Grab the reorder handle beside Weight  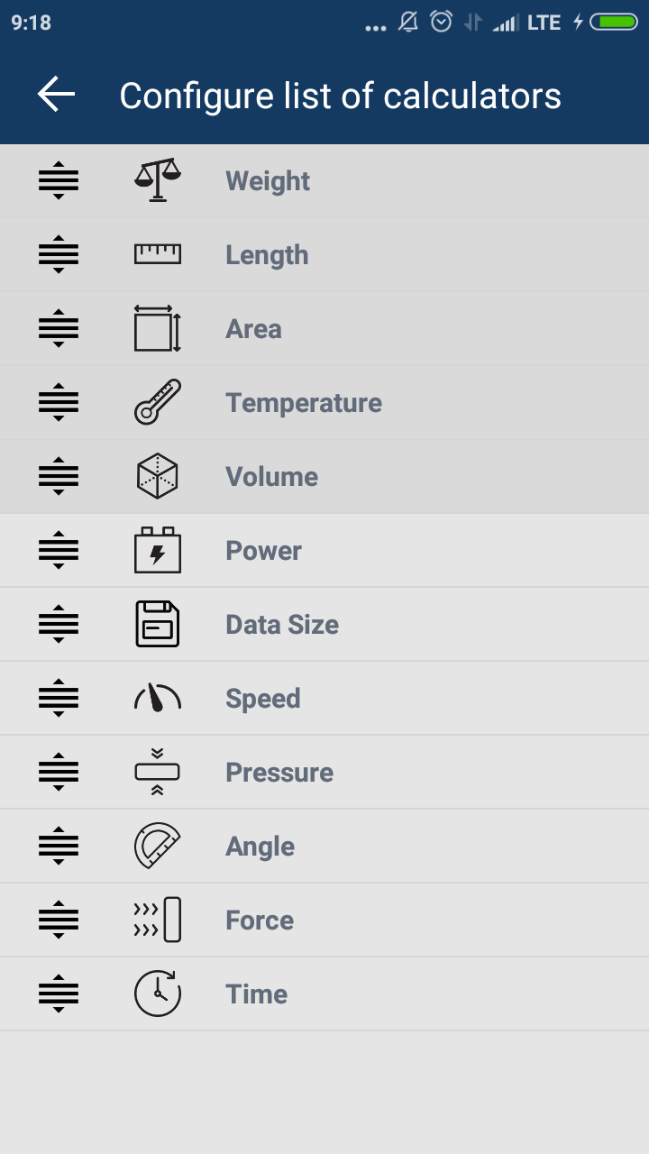59,180
